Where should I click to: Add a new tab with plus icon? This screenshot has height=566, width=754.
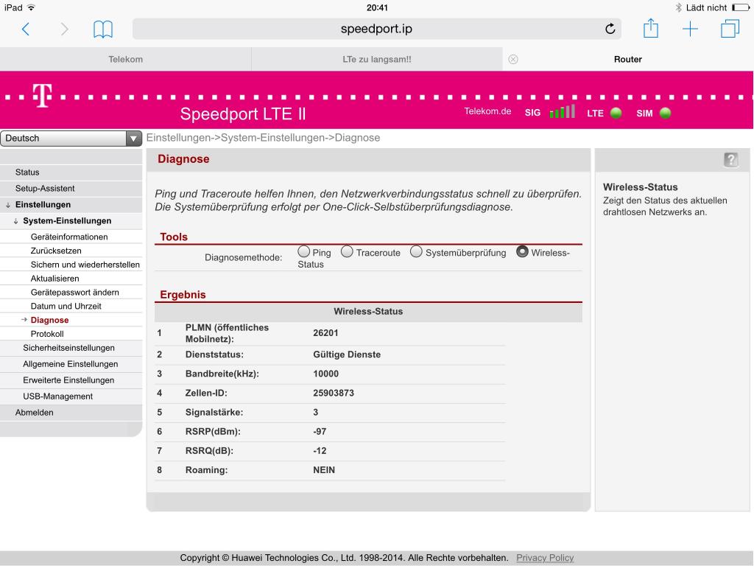click(690, 29)
